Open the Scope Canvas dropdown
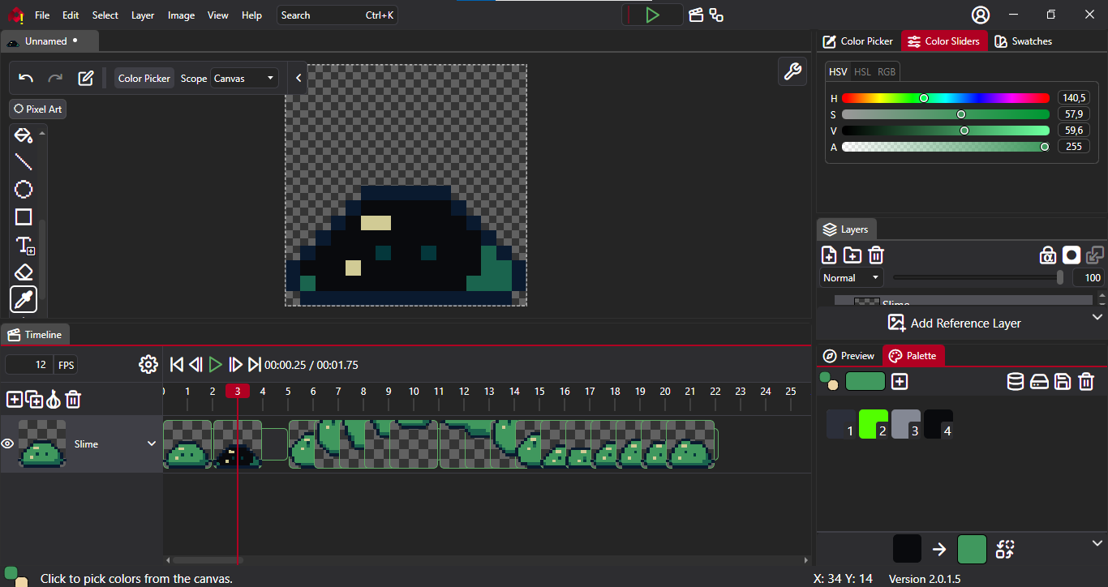The image size is (1108, 587). coord(244,79)
